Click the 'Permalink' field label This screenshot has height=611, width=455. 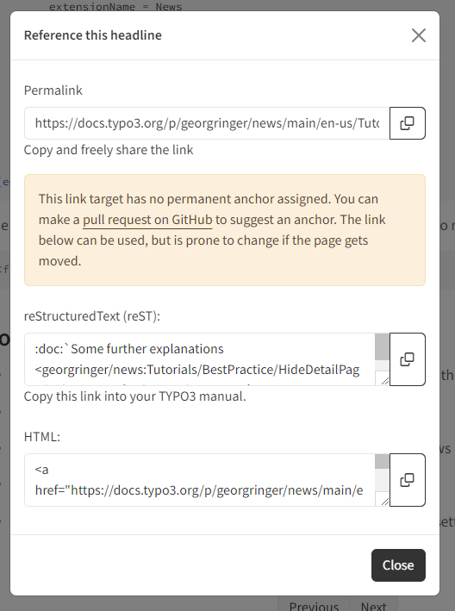click(53, 90)
